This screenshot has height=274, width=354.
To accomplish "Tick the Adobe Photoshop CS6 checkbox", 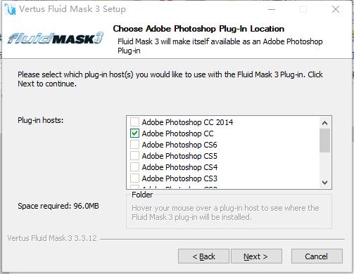I will (134, 144).
